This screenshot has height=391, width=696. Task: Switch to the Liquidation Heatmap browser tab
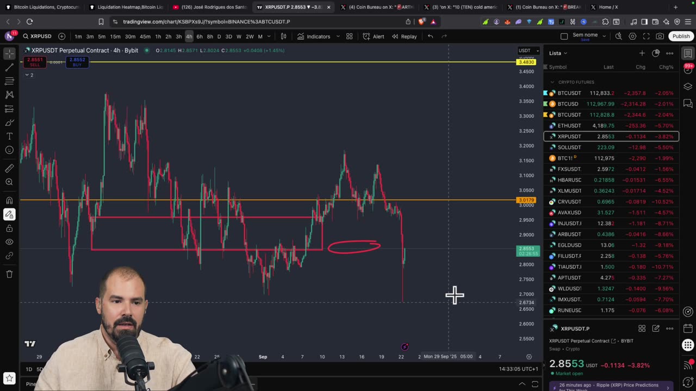pyautogui.click(x=126, y=7)
